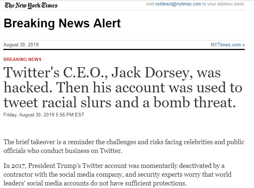Click The New York Times logo

(31, 5)
